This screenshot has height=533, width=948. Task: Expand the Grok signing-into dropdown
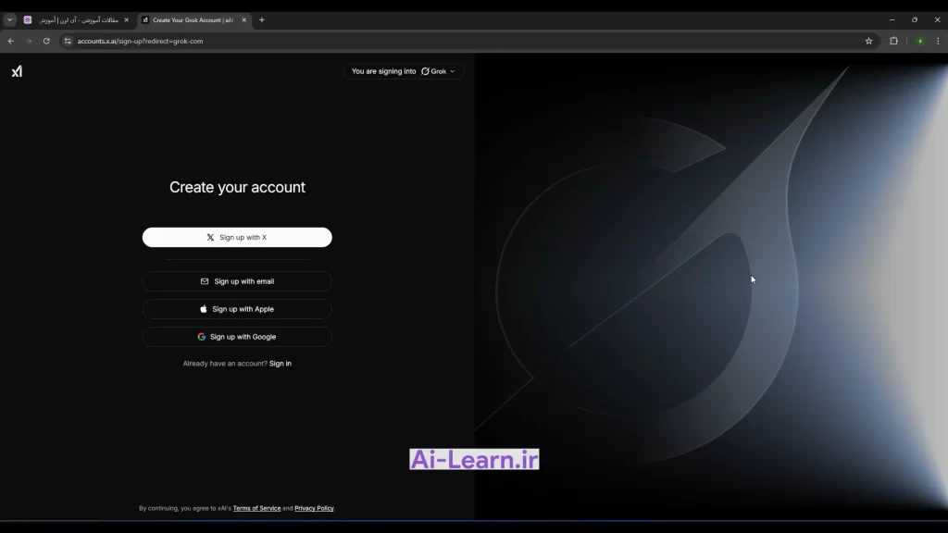(x=404, y=71)
